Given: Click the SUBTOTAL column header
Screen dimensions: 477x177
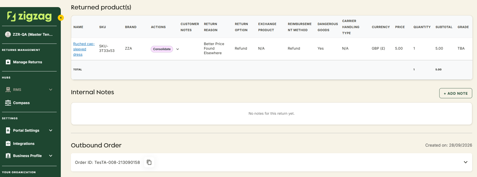Looking at the screenshot, I should pos(444,27).
